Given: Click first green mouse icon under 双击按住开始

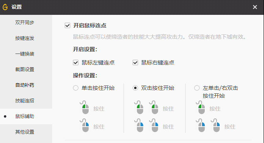Looking at the screenshot, I should click(x=139, y=107).
